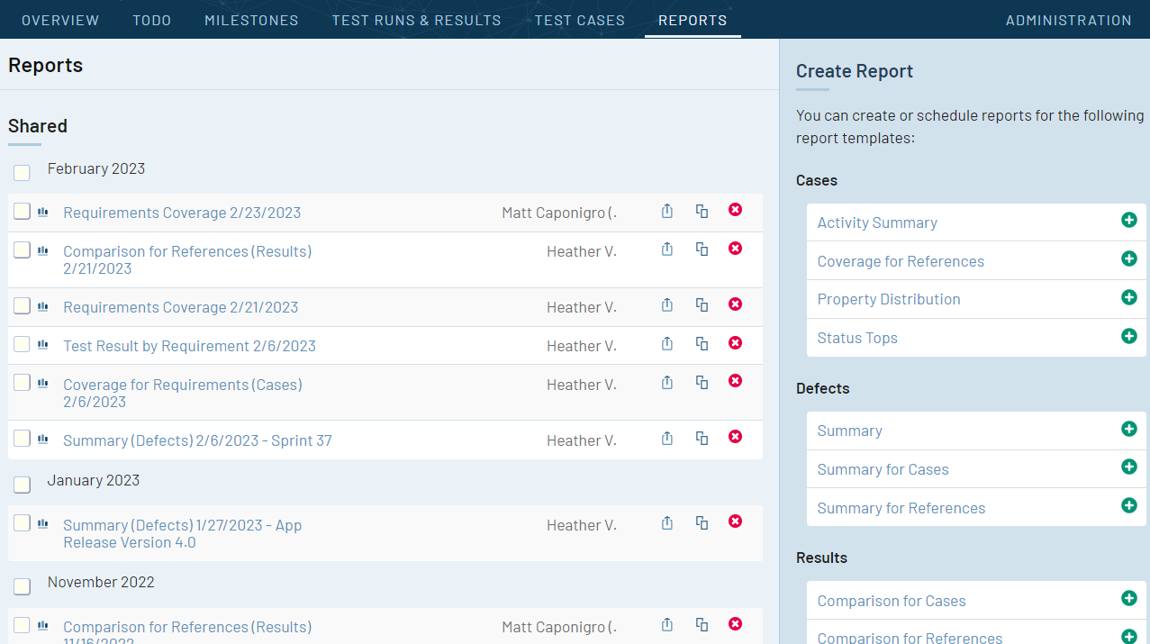The height and width of the screenshot is (644, 1150).
Task: Select all November 2022 reports checkbox
Action: (x=22, y=587)
